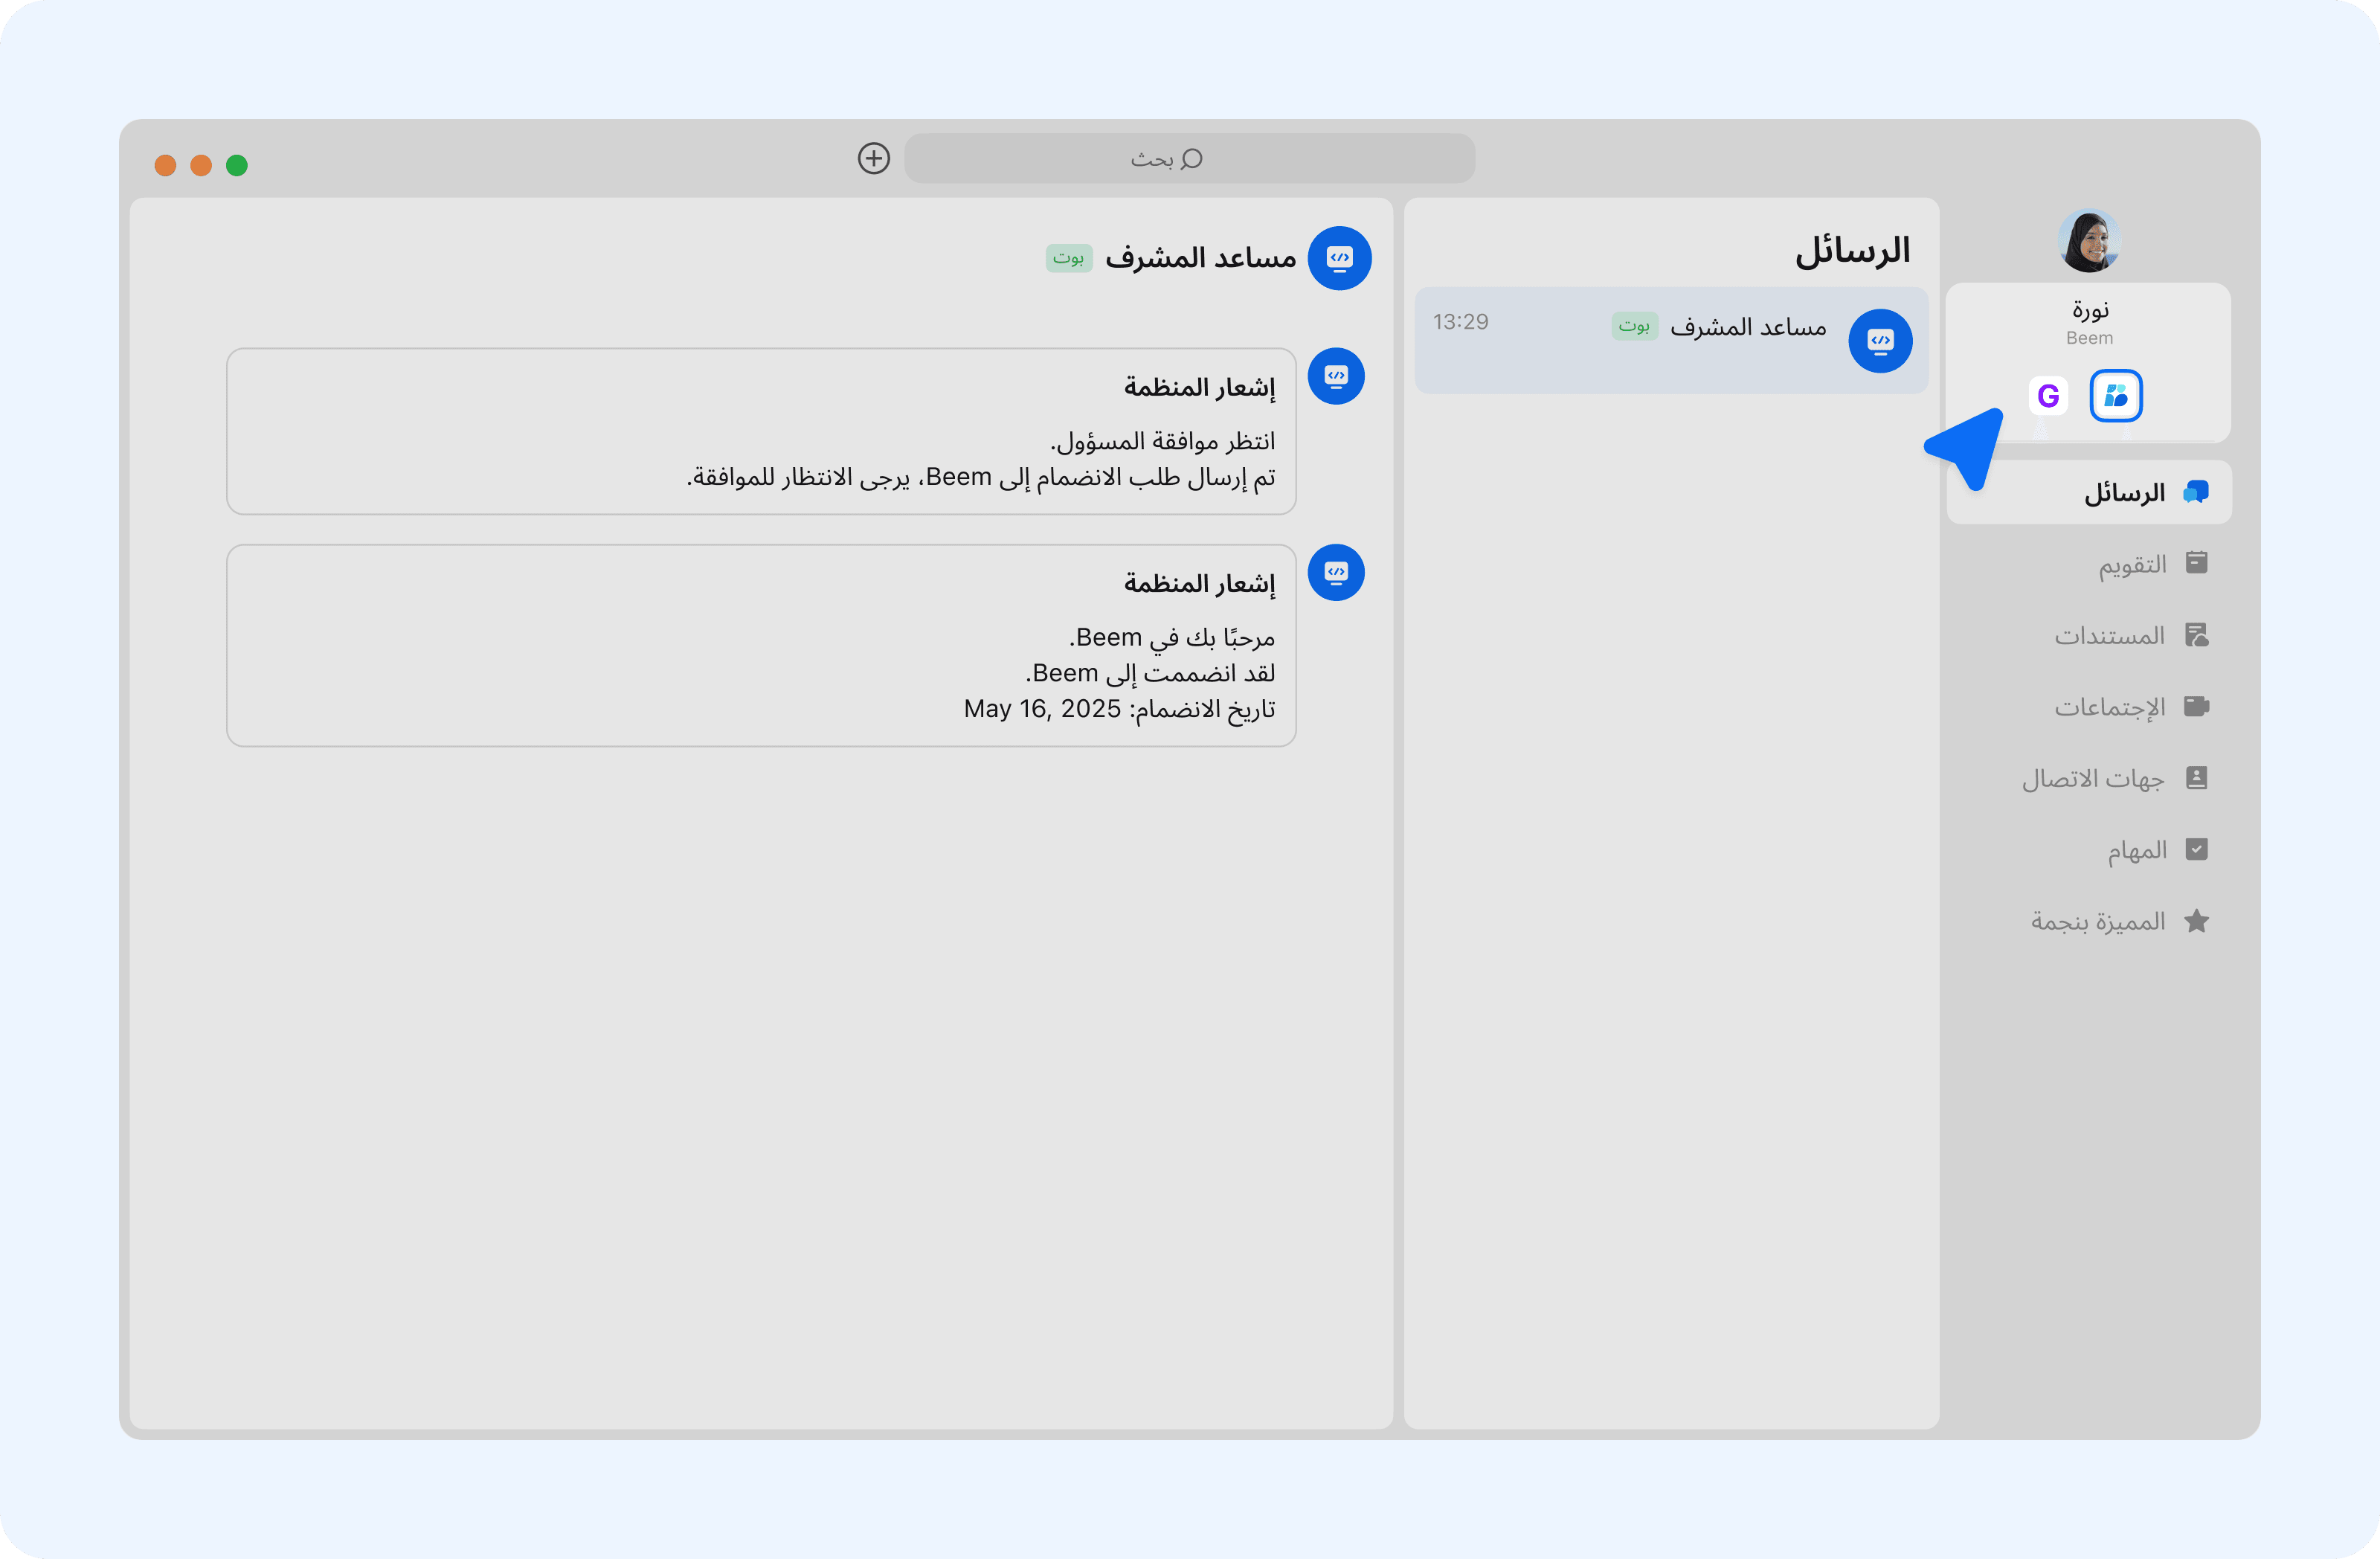Select the Beem organization icon
Viewport: 2380px width, 1559px height.
click(x=2115, y=396)
